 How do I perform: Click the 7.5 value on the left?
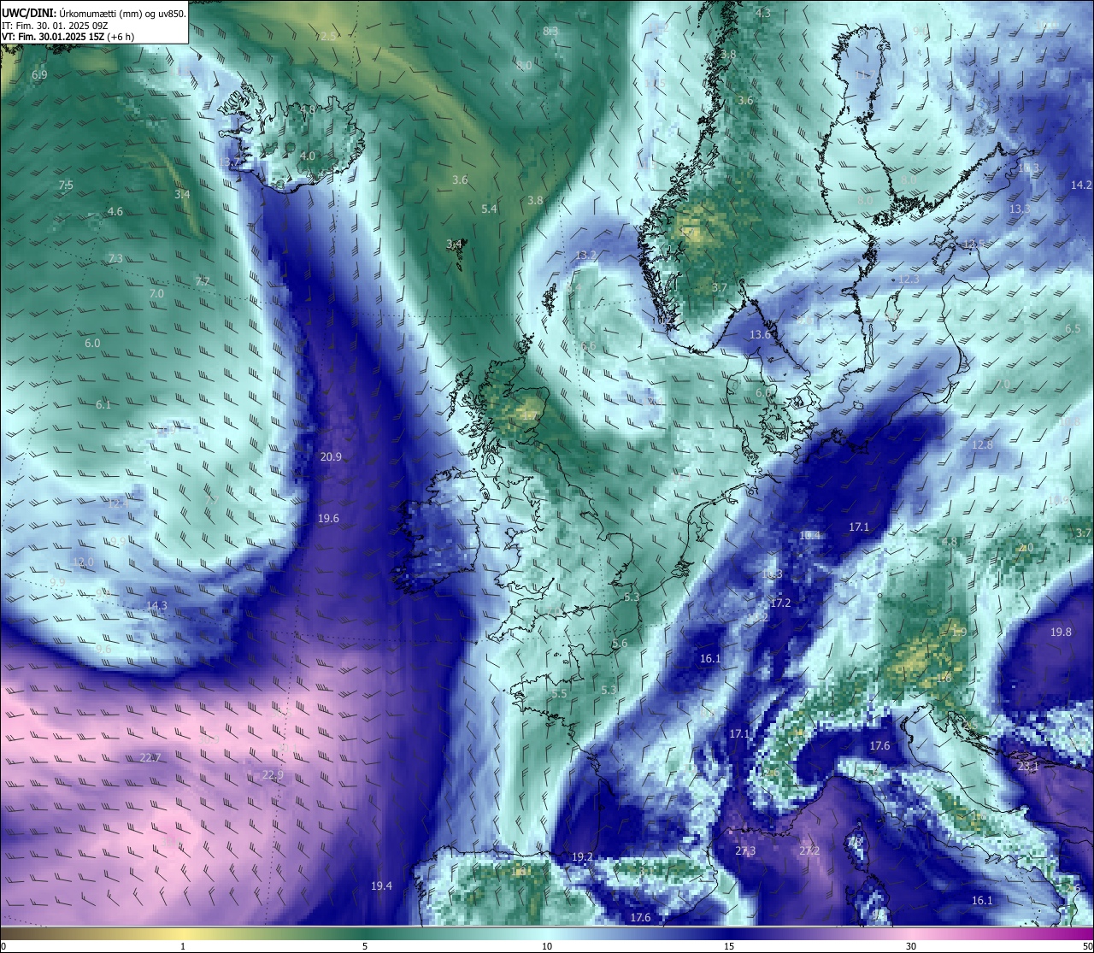[x=66, y=185]
